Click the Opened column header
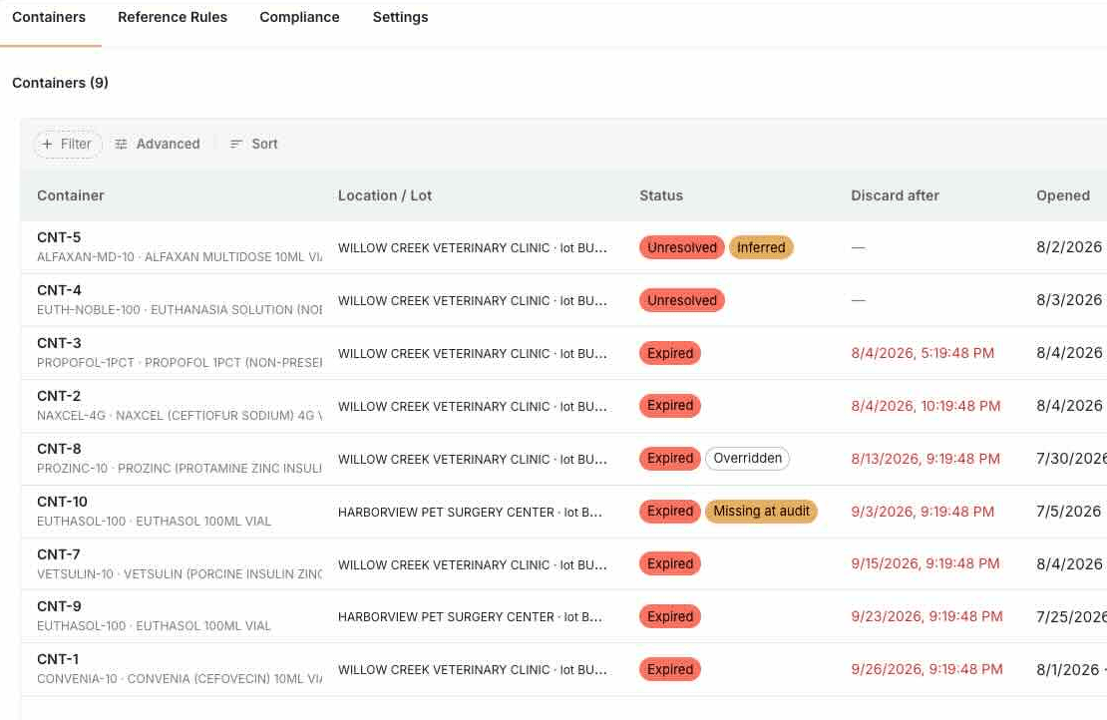This screenshot has height=720, width=1107. (1062, 195)
